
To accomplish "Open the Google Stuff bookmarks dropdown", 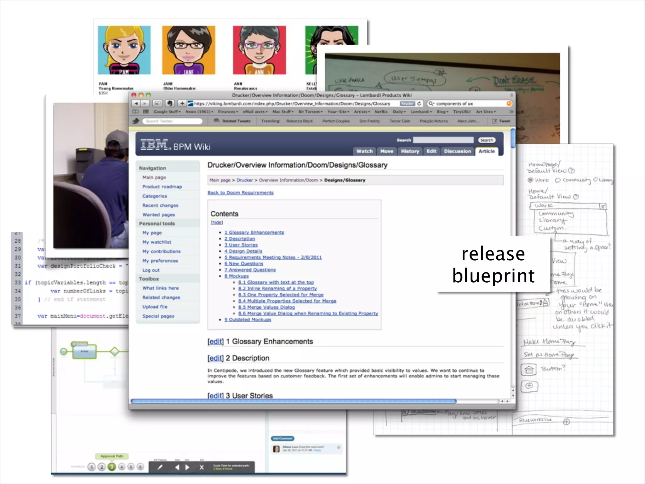I will [167, 112].
